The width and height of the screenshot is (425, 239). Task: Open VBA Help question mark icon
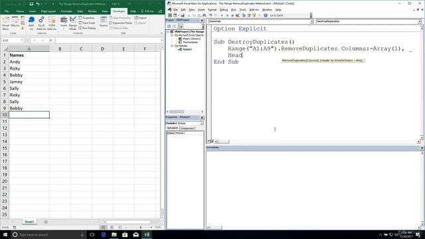pos(266,15)
